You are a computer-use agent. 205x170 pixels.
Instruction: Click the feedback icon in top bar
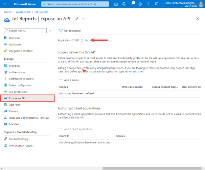(x=156, y=4)
